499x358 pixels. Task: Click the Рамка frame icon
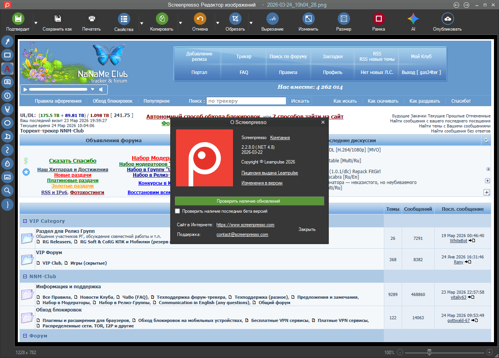pyautogui.click(x=378, y=19)
